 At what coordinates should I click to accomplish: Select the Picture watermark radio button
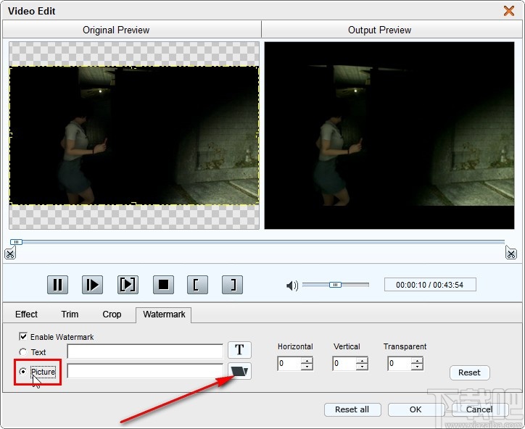coord(22,372)
